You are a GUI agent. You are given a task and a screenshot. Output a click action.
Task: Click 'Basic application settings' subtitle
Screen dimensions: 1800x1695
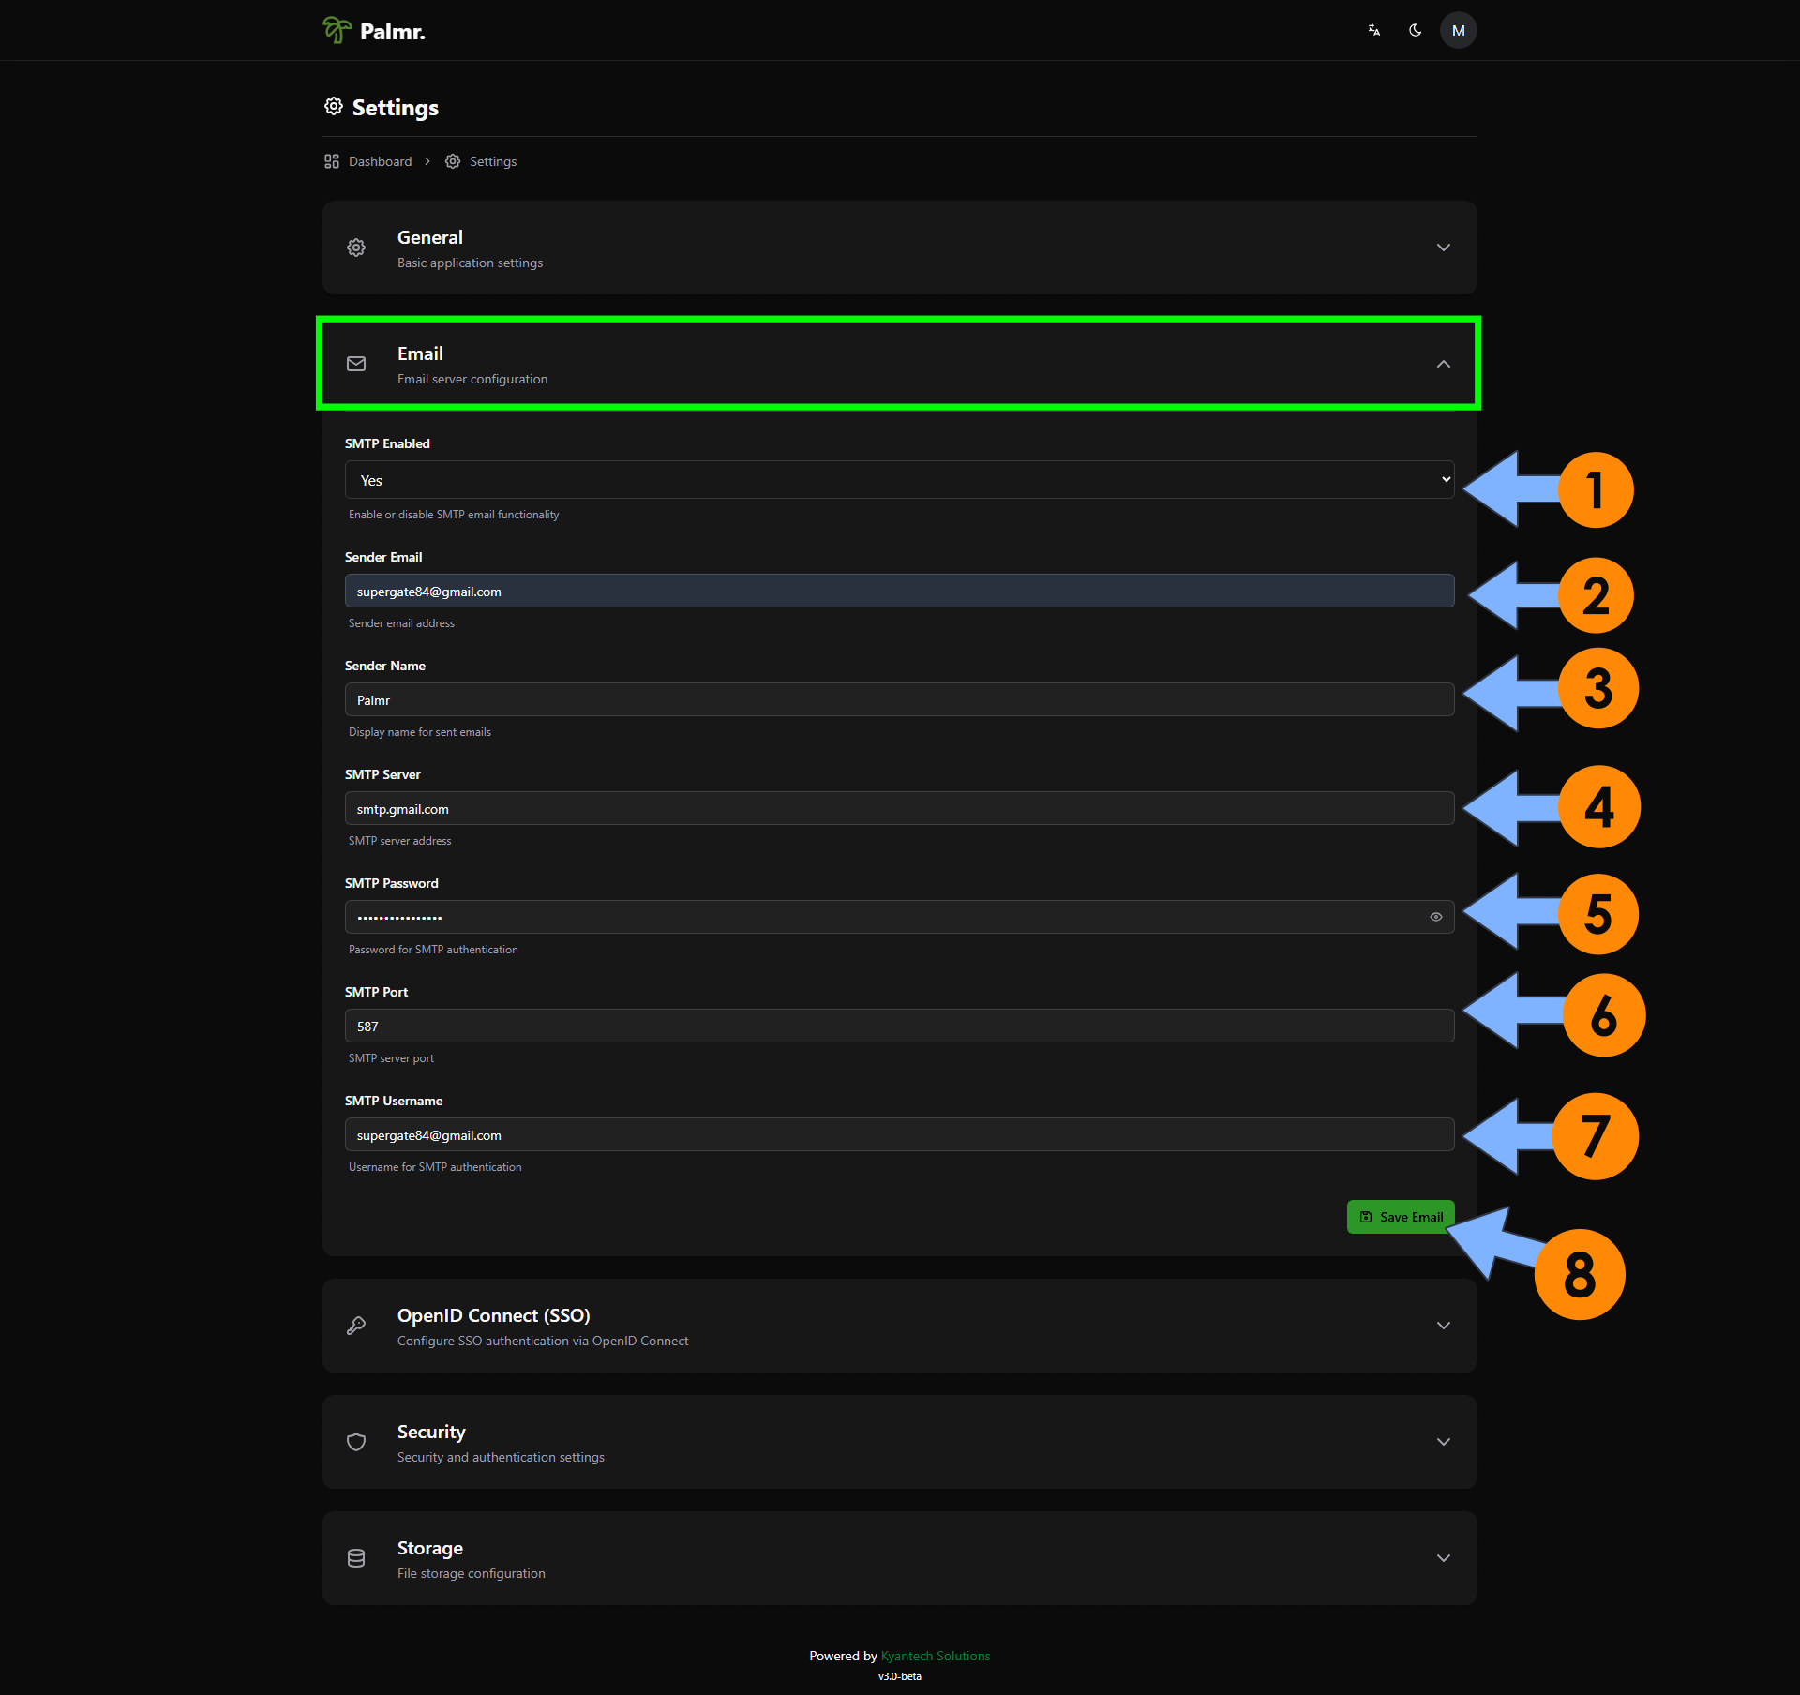471,262
